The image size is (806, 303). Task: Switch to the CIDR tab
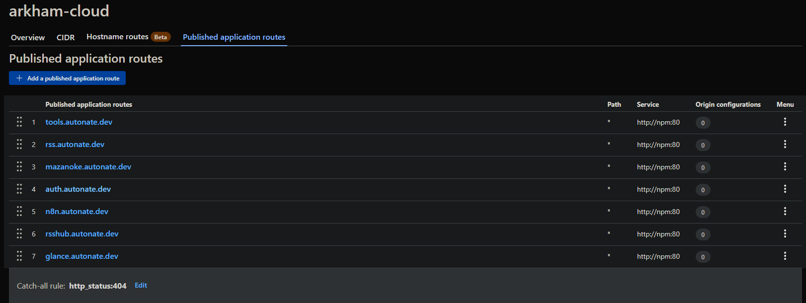click(66, 38)
